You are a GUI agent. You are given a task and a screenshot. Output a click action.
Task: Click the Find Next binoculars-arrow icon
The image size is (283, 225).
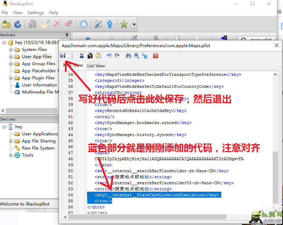(137, 56)
